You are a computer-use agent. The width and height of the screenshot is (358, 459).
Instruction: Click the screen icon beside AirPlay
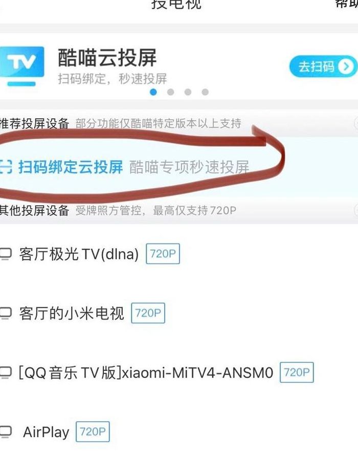[x=6, y=432]
